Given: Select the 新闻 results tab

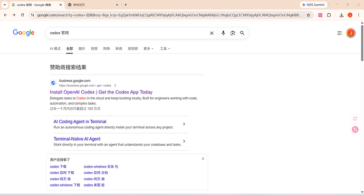Looking at the screenshot, I should tap(119, 49).
